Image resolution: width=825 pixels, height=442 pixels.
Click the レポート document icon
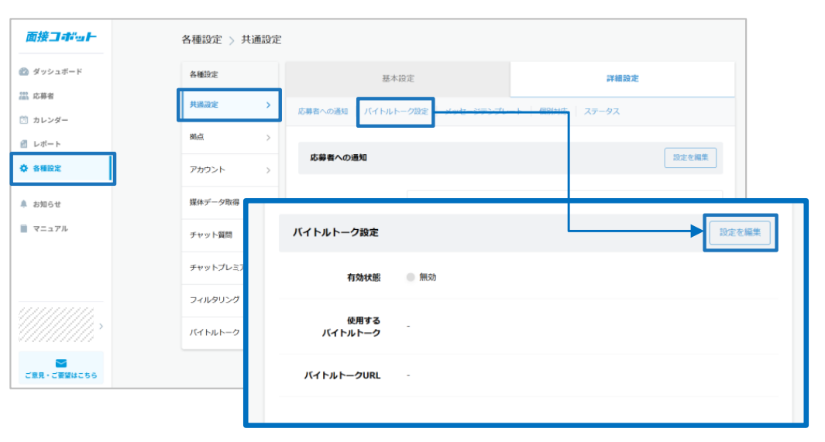(24, 143)
